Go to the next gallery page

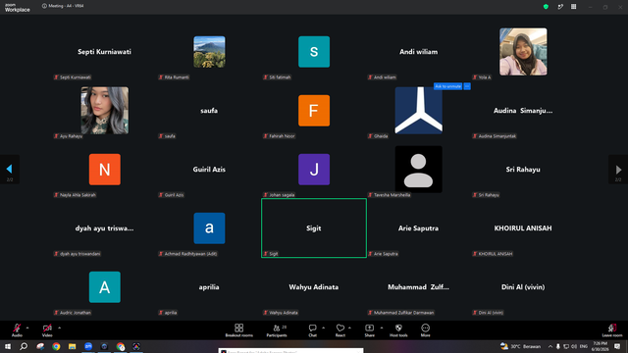pos(618,170)
